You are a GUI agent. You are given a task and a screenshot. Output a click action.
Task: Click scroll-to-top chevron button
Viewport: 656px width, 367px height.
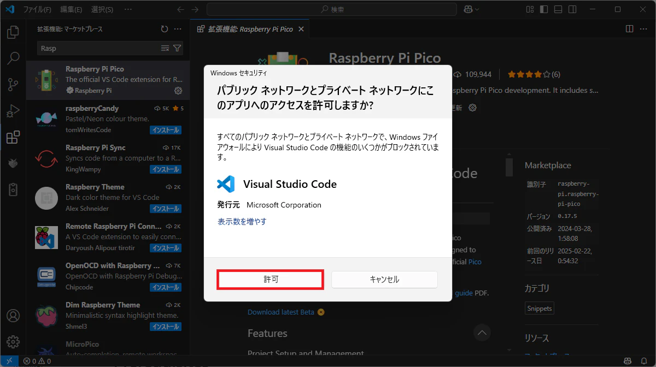coord(482,332)
